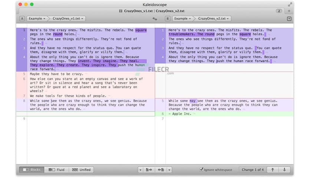Enter full screen via top-right arrows icon
Image resolution: width=310 pixels, height=179 pixels.
[x=290, y=4]
